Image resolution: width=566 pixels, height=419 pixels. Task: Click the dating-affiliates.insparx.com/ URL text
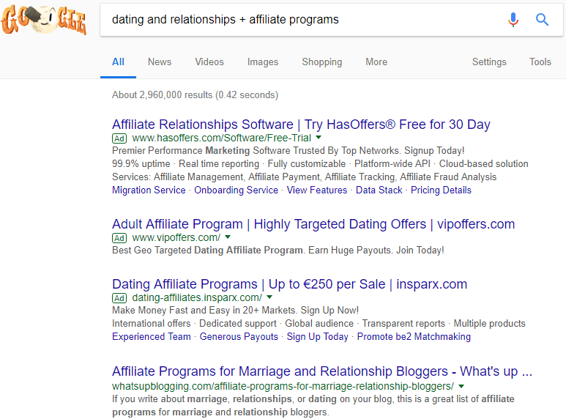pyautogui.click(x=197, y=297)
